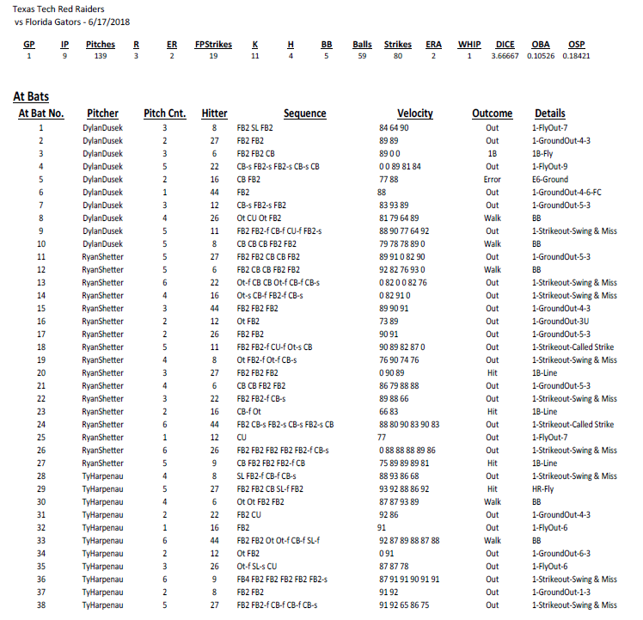
Task: Click the 'Pitches' stat header
Action: (101, 45)
